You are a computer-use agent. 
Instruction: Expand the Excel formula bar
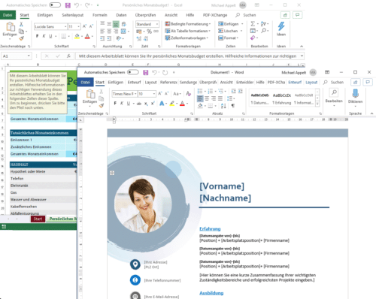[302, 56]
